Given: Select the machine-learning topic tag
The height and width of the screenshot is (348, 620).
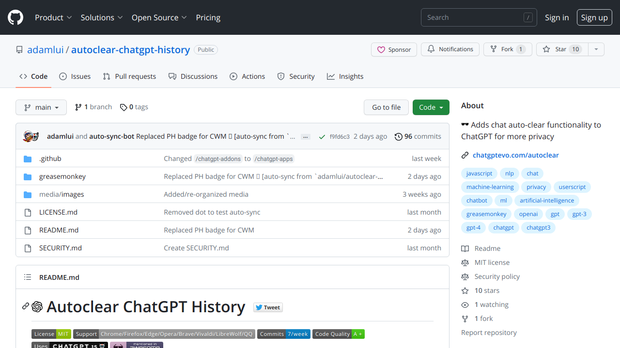Looking at the screenshot, I should (490, 187).
